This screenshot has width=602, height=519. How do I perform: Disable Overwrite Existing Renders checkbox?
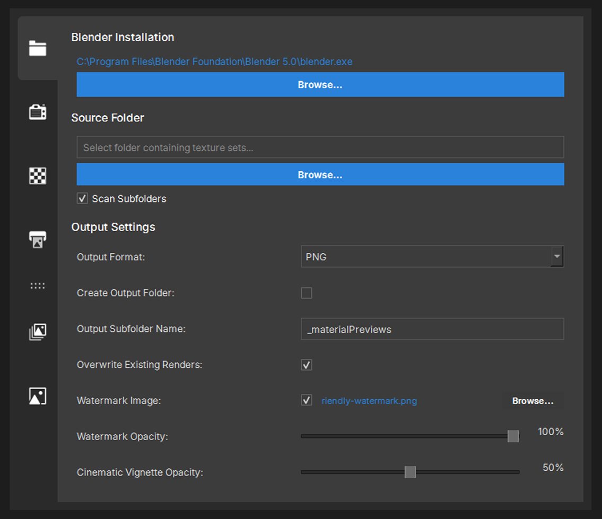[307, 365]
